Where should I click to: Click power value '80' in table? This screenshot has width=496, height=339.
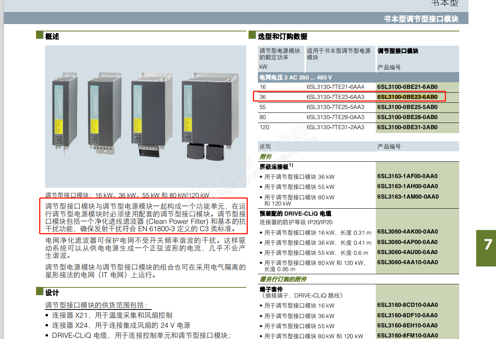tap(263, 117)
